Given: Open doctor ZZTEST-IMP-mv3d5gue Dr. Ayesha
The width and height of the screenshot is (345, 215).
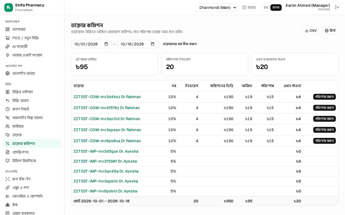Looking at the screenshot, I should (x=106, y=151).
